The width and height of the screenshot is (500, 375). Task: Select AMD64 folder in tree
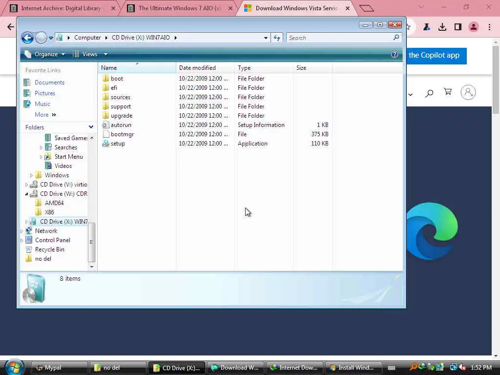pyautogui.click(x=54, y=203)
